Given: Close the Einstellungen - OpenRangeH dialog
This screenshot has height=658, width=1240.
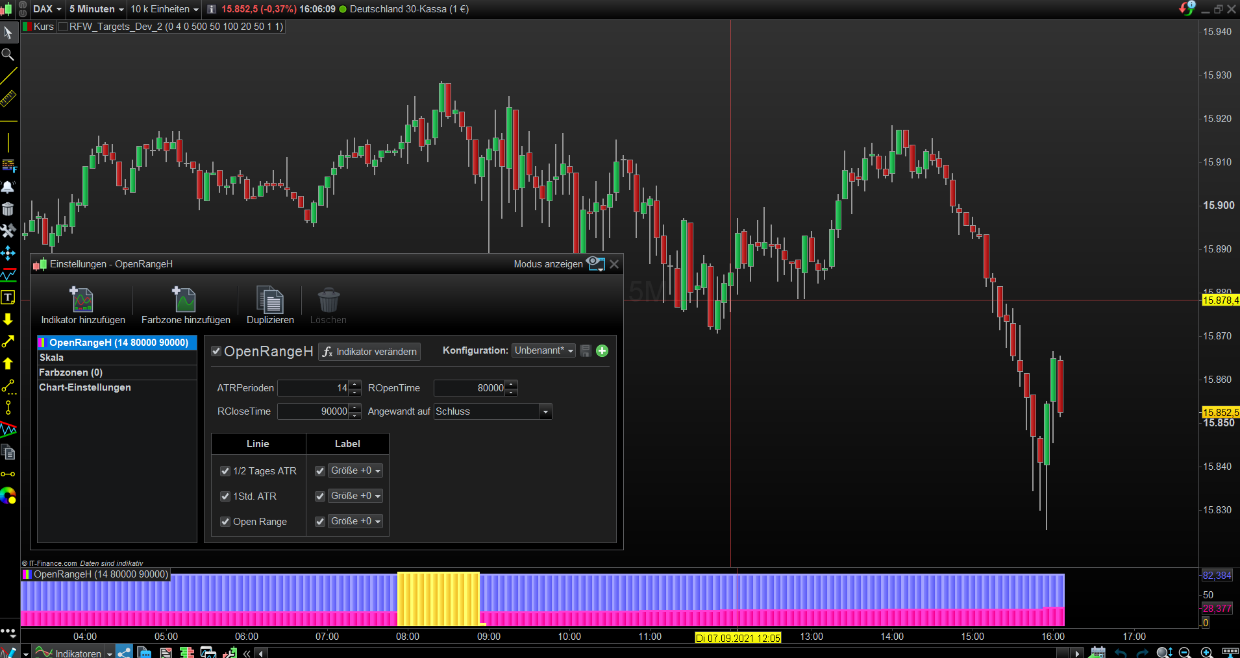Looking at the screenshot, I should (x=614, y=264).
